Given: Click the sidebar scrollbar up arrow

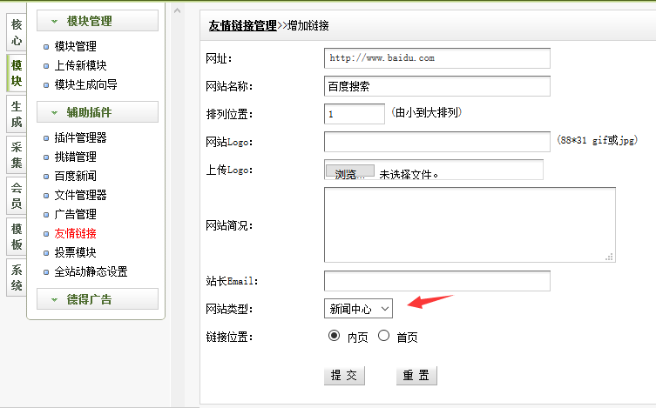Looking at the screenshot, I should pos(177,11).
